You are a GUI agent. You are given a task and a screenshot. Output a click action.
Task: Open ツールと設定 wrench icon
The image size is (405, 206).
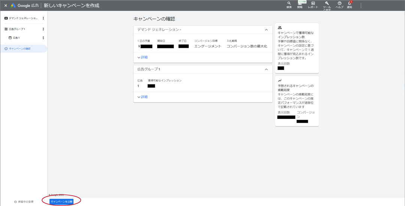point(327,5)
